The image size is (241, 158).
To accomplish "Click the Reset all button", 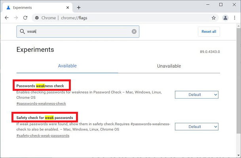I will tap(209, 32).
